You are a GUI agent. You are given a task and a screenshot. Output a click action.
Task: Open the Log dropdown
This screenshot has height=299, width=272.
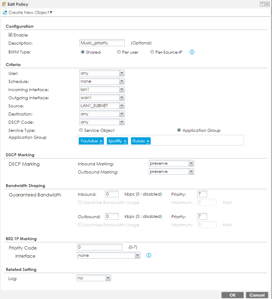pos(108,278)
